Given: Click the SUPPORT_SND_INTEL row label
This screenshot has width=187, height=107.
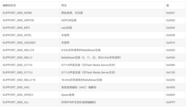Looking at the screenshot, I should pos(17,35).
